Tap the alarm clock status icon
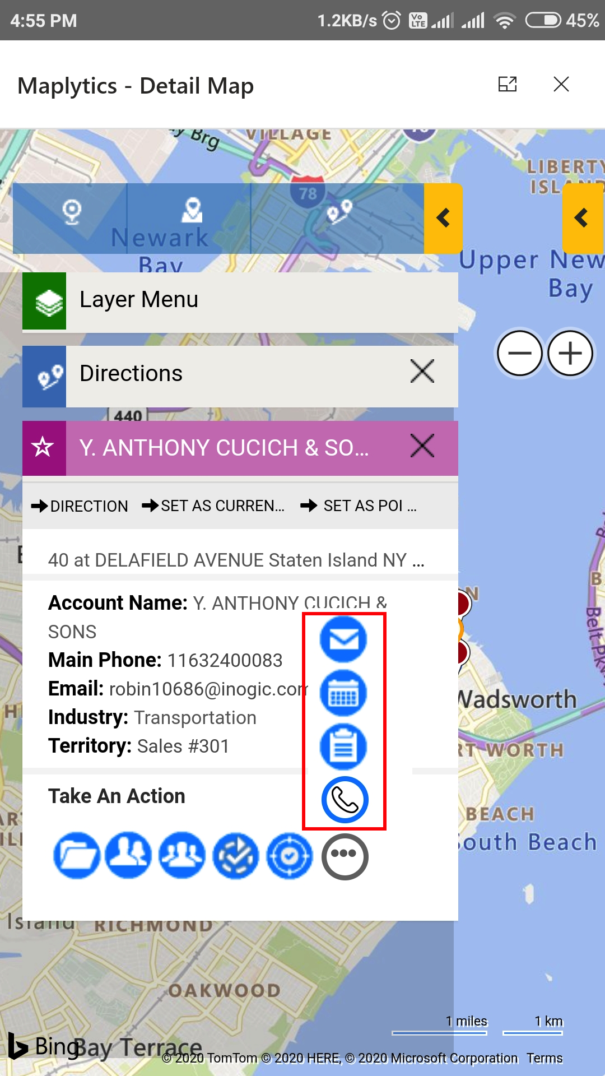Image resolution: width=605 pixels, height=1076 pixels. 391,21
